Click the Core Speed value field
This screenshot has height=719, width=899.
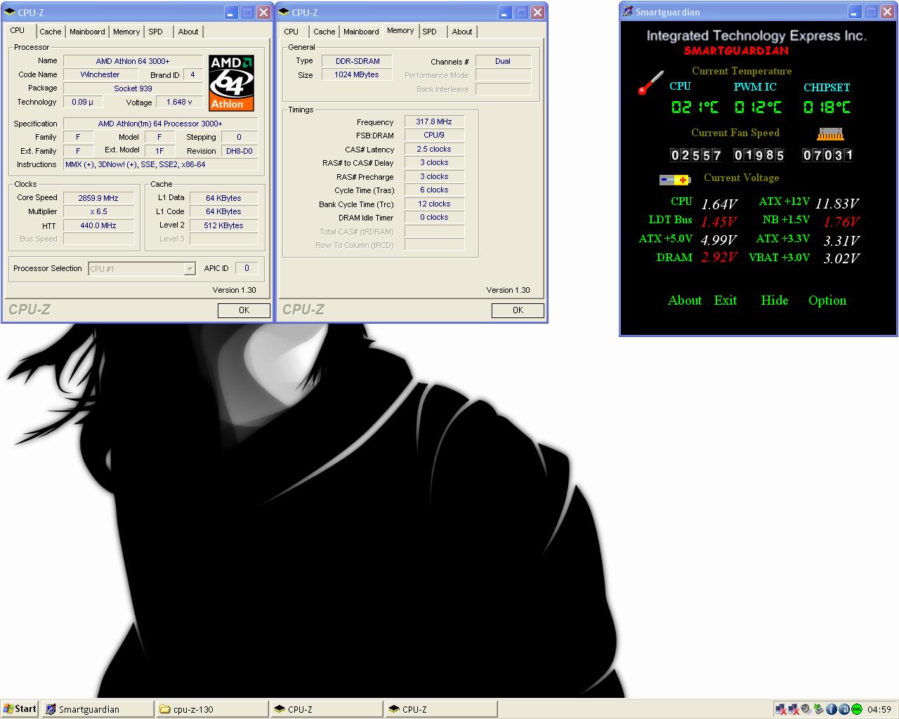tap(98, 198)
